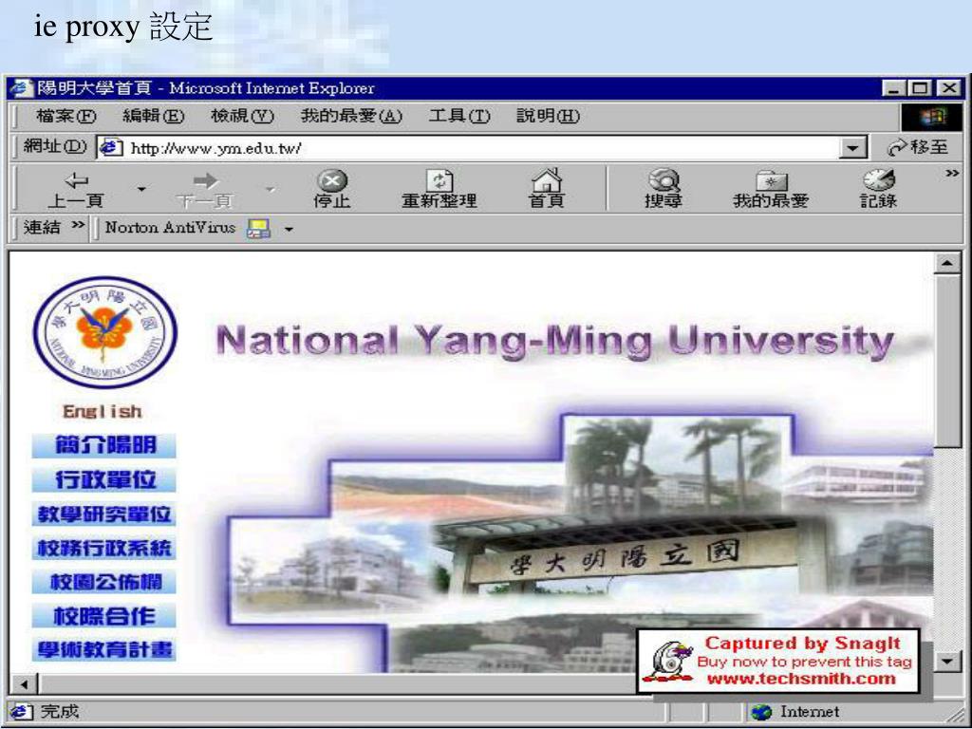Click the vertical scrollbar down arrow
This screenshot has height=729, width=972.
947,661
